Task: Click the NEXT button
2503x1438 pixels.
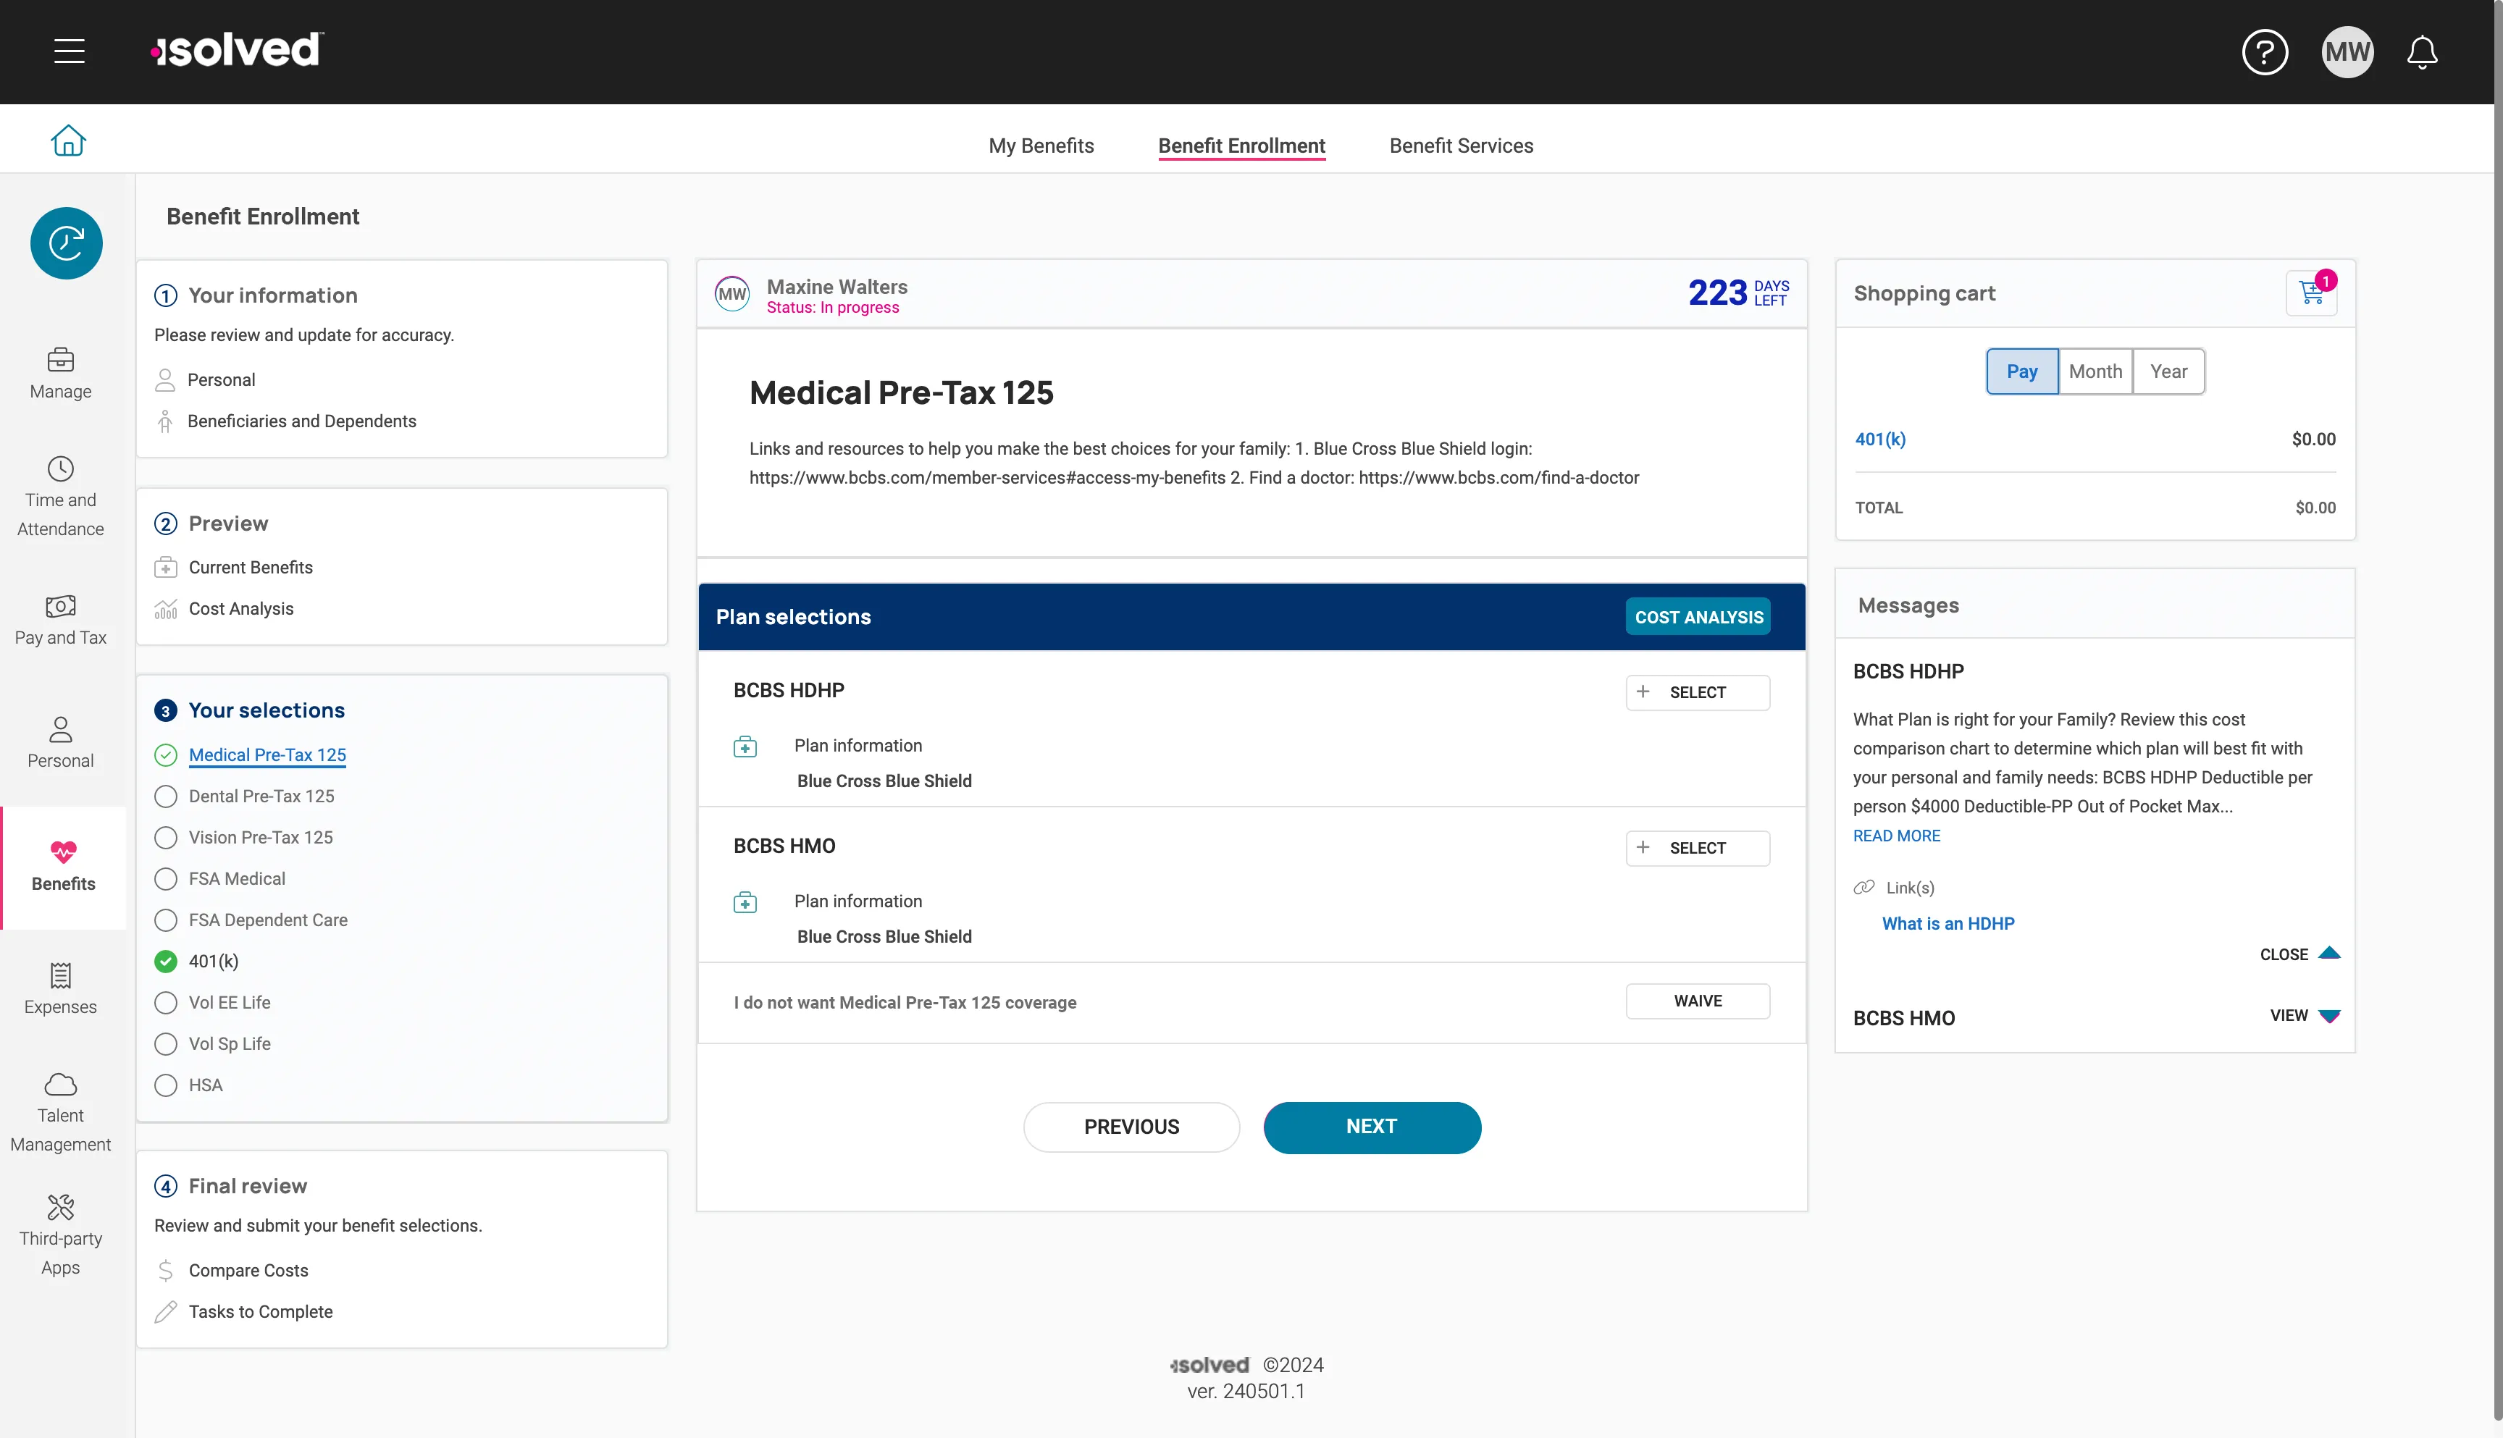Action: pos(1371,1127)
